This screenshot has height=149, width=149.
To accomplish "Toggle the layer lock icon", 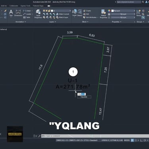I will click(49, 11).
